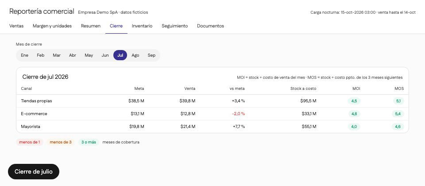Select Abr in month selector
This screenshot has height=186, width=425.
[72, 55]
